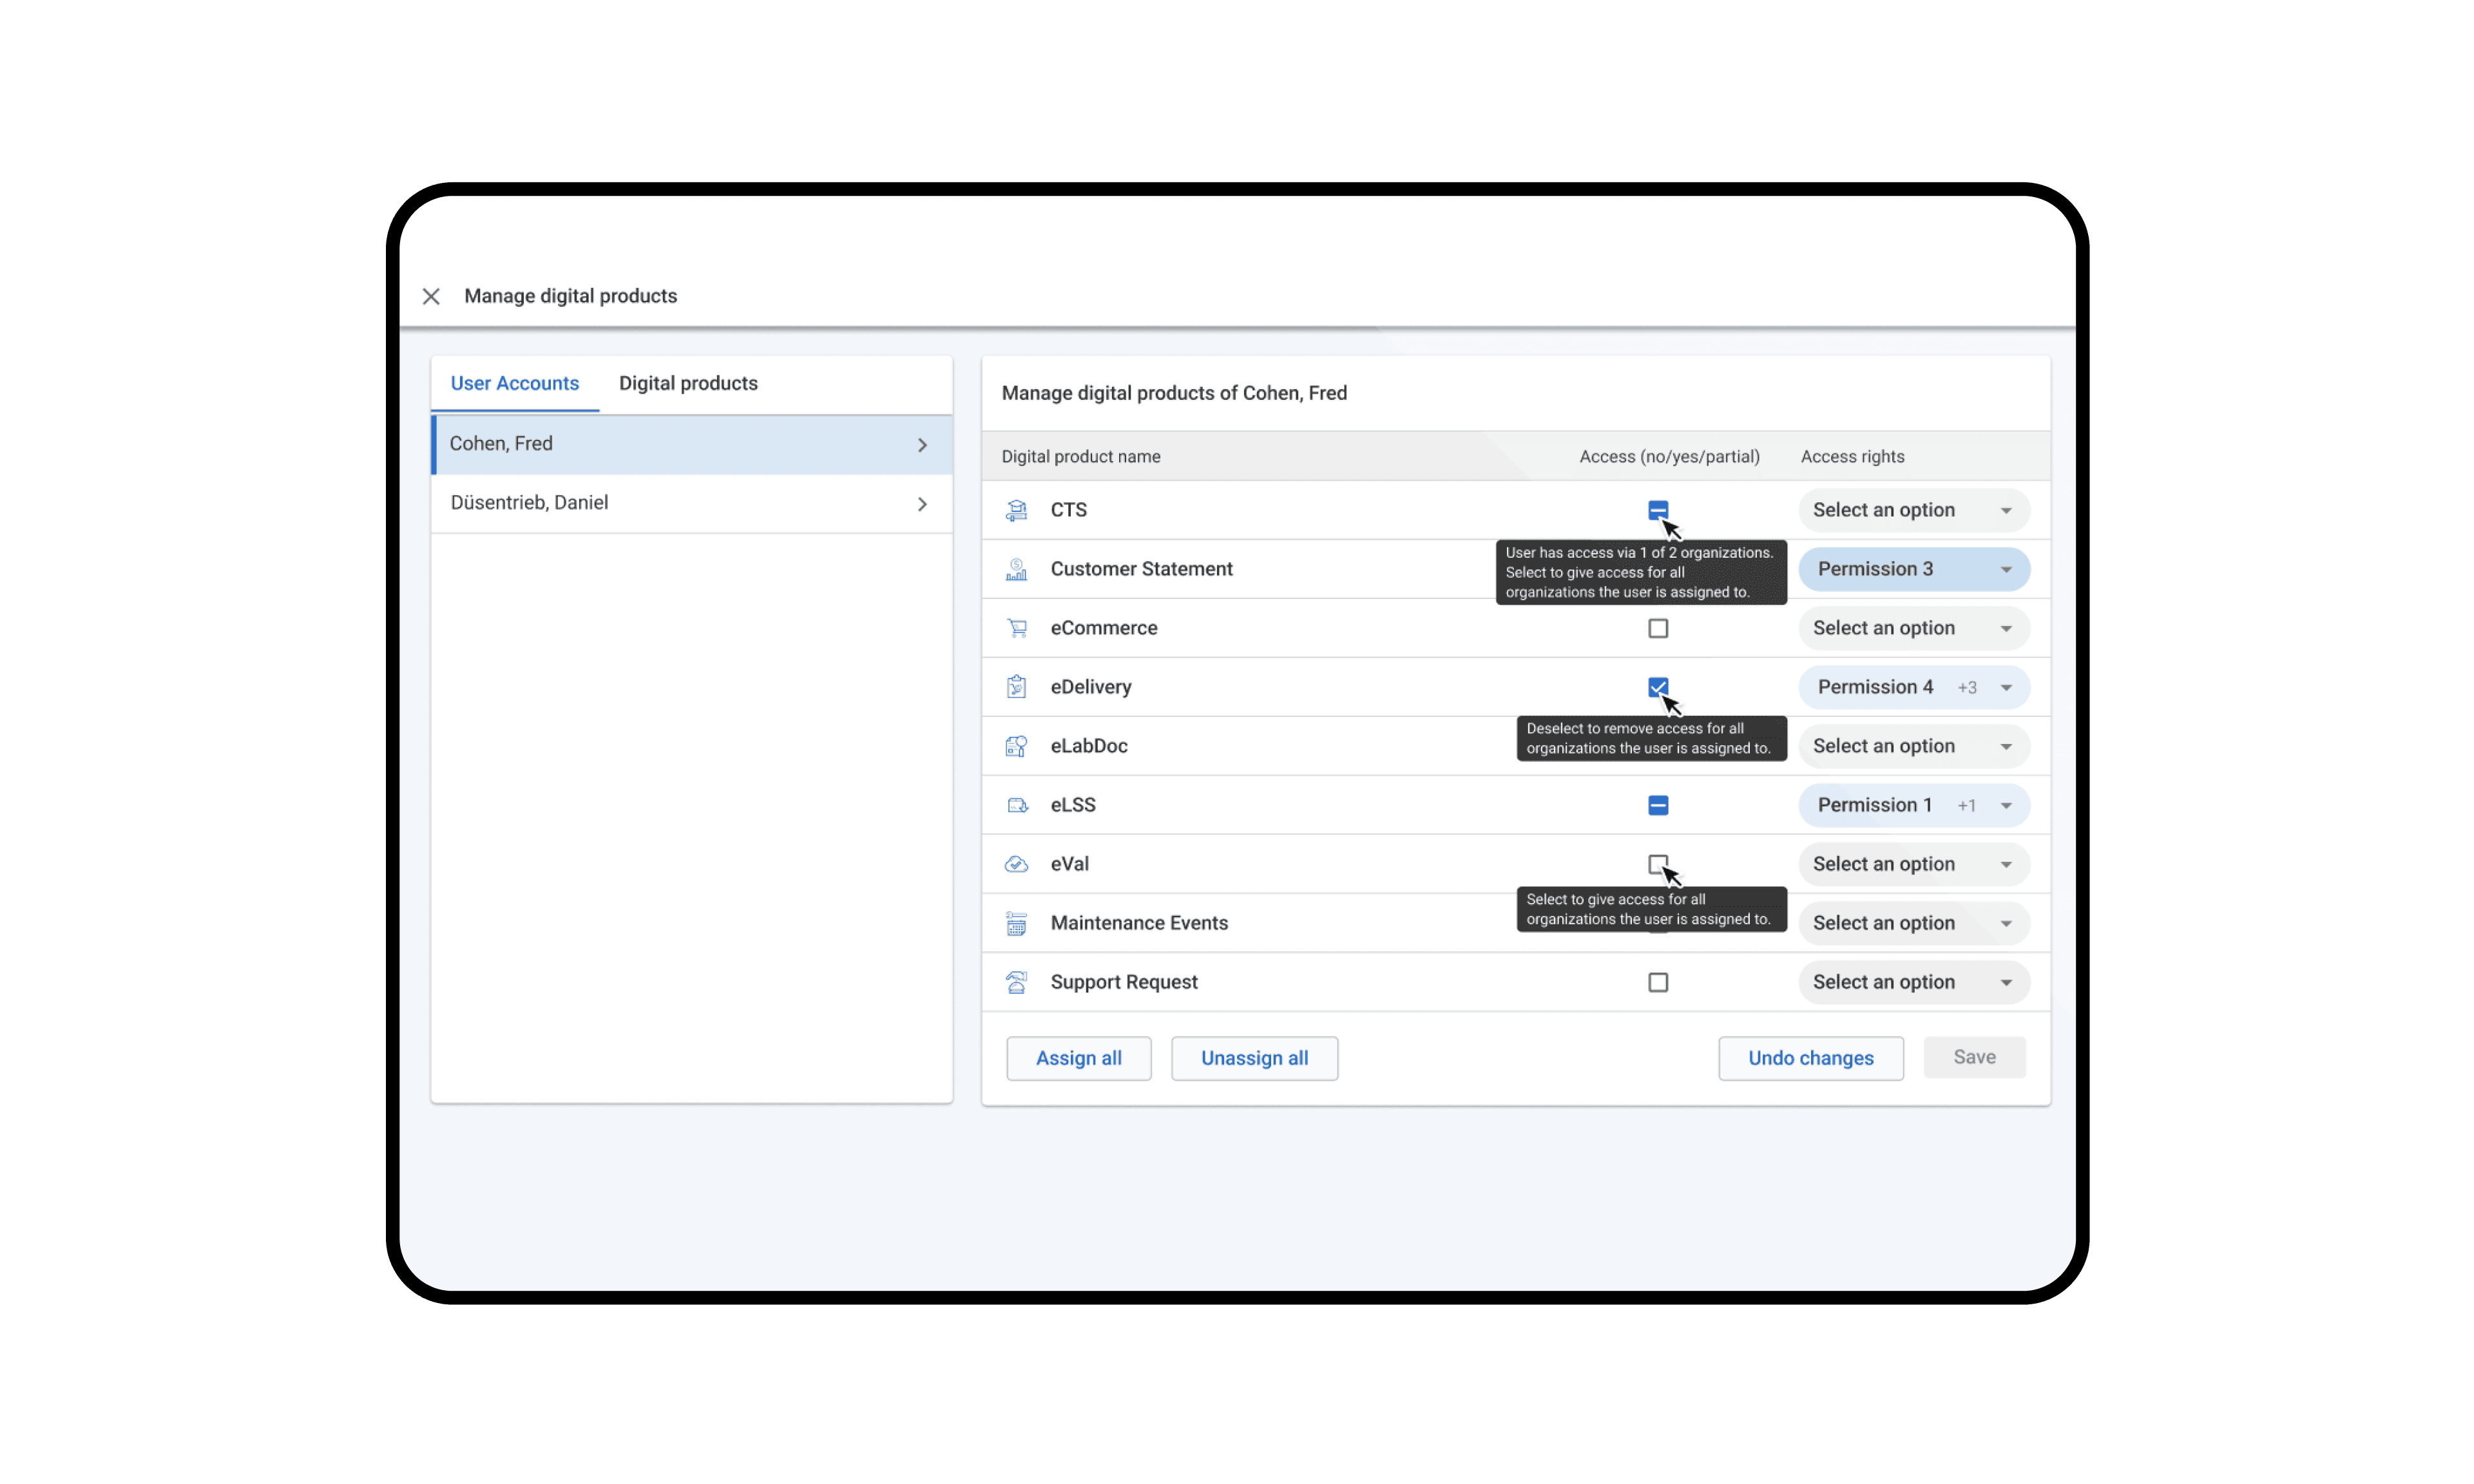Enable access for eVal
This screenshot has height=1484, width=2474.
(1658, 863)
